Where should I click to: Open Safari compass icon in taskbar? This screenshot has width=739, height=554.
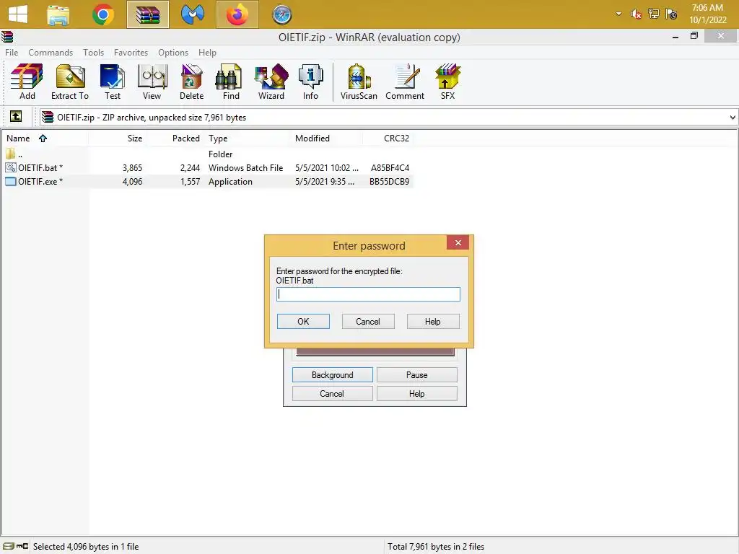coord(282,14)
